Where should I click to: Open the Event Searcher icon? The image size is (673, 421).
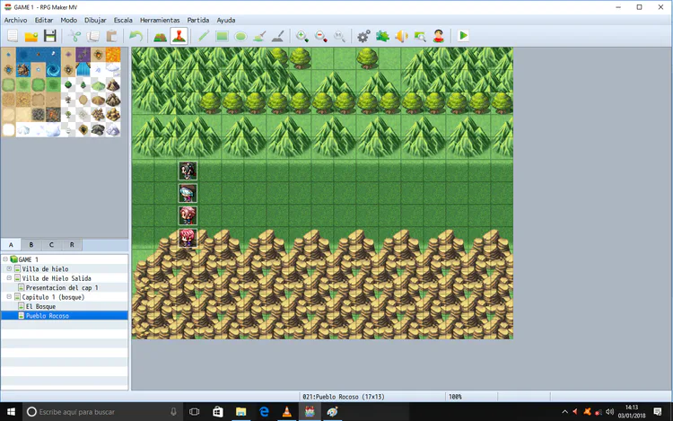tap(420, 36)
